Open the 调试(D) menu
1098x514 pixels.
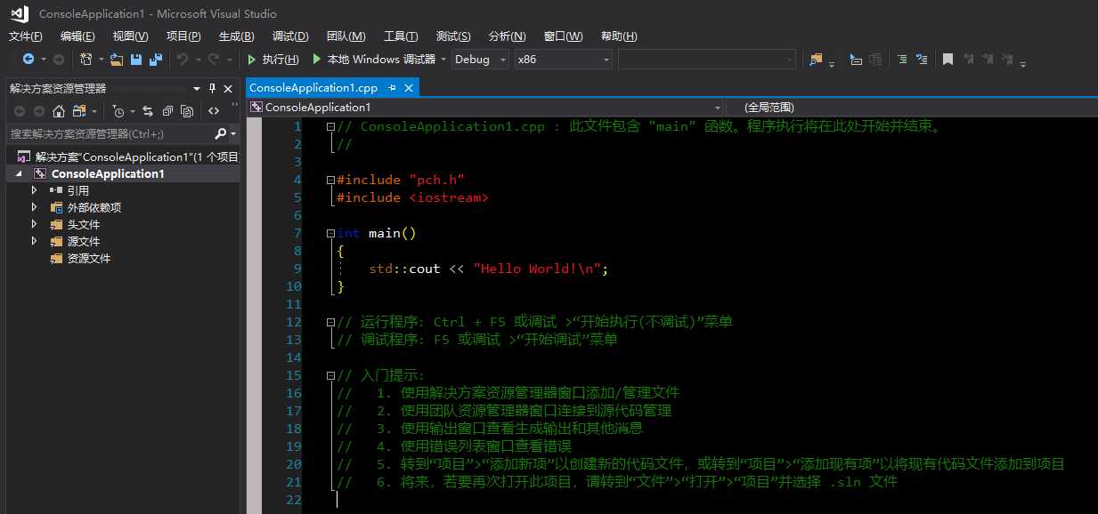pos(290,36)
